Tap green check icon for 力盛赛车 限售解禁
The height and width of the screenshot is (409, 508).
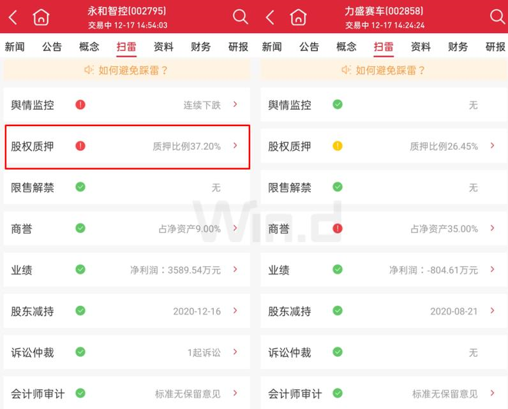[x=338, y=187]
